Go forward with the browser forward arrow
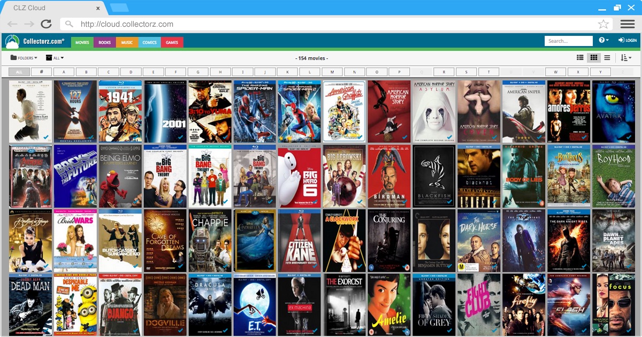This screenshot has width=642, height=337. (29, 24)
